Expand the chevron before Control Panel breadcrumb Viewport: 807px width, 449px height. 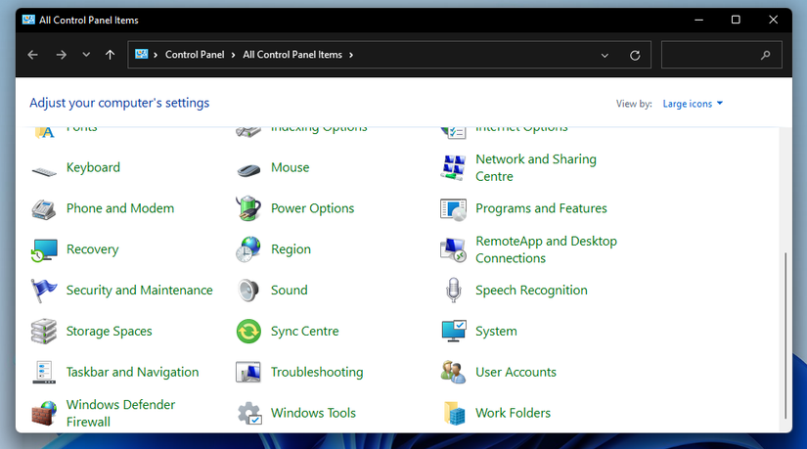click(155, 55)
